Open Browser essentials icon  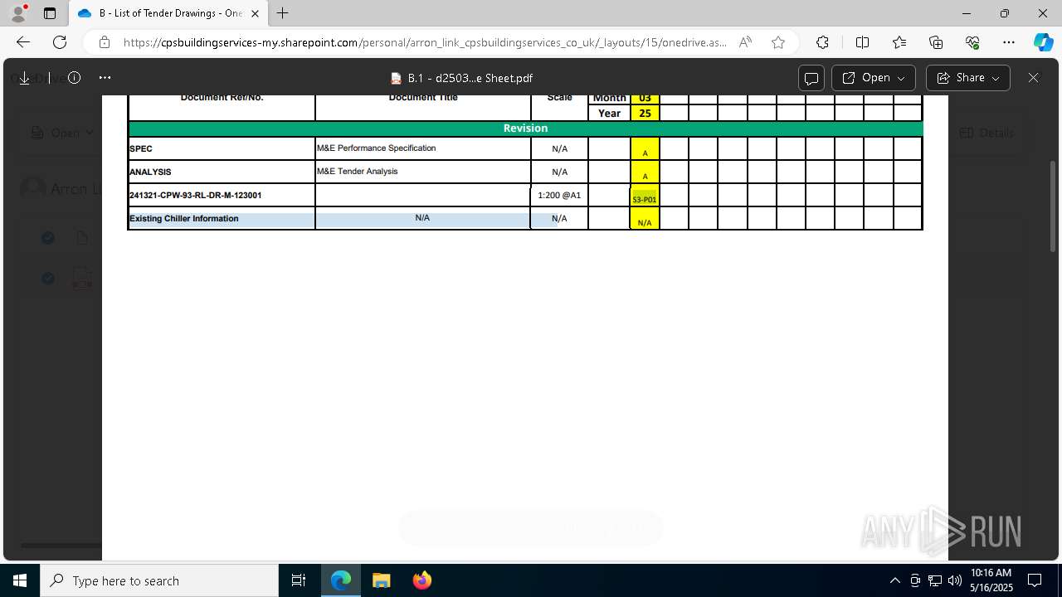[x=972, y=42]
